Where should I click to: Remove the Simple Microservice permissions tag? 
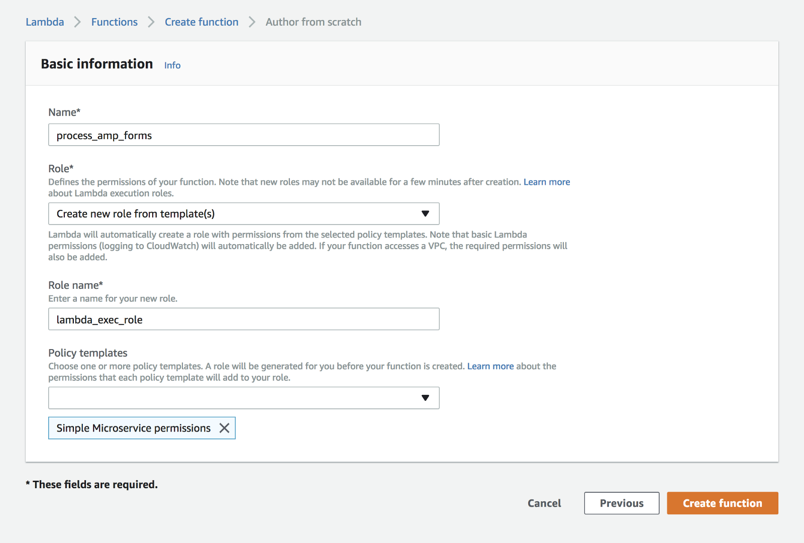(225, 428)
